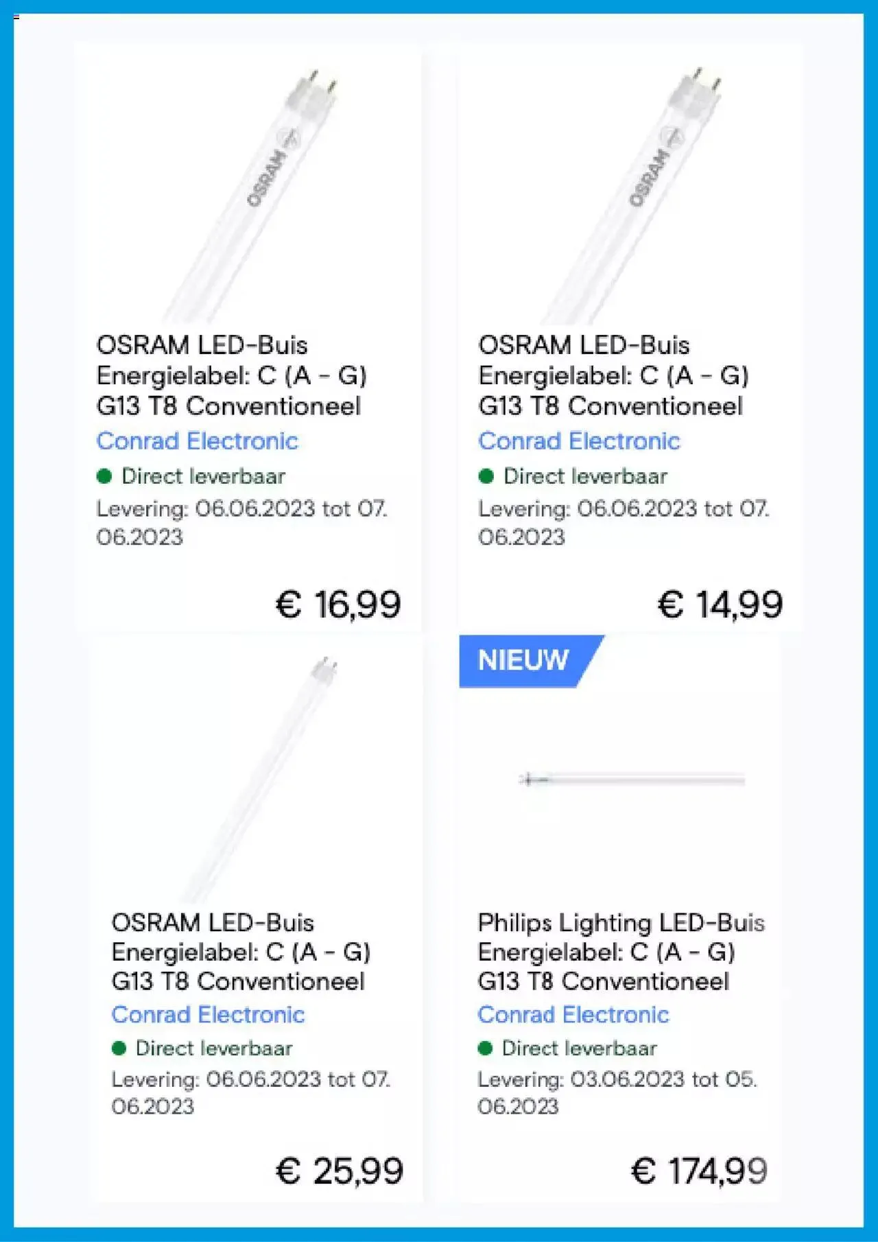Image resolution: width=878 pixels, height=1242 pixels.
Task: Click the € 174,99 price
Action: tap(699, 1171)
